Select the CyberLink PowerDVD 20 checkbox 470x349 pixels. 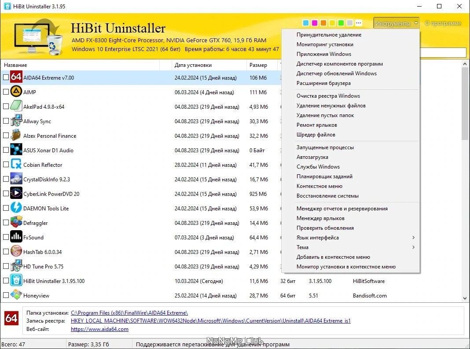pyautogui.click(x=6, y=193)
